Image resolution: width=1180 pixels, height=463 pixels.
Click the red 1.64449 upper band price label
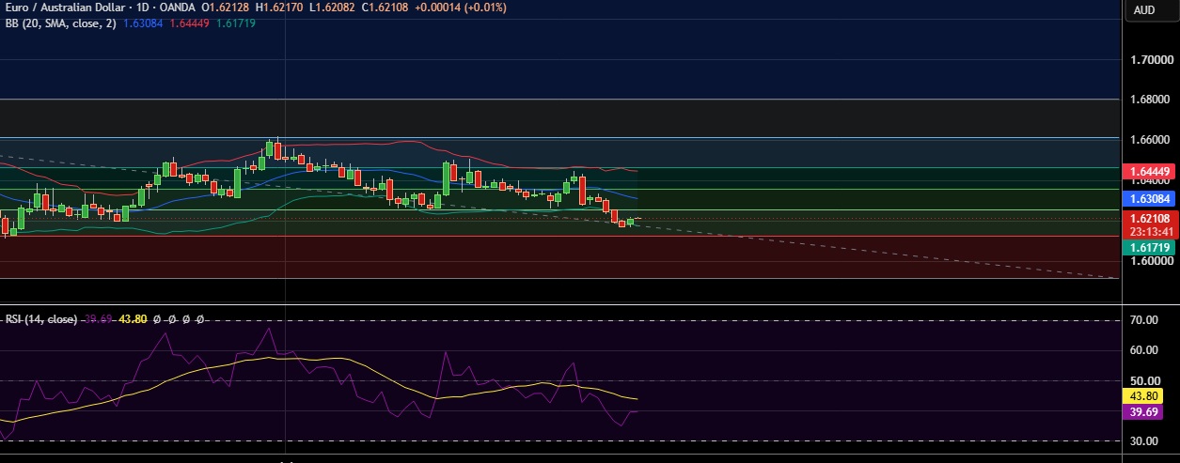pyautogui.click(x=1150, y=171)
